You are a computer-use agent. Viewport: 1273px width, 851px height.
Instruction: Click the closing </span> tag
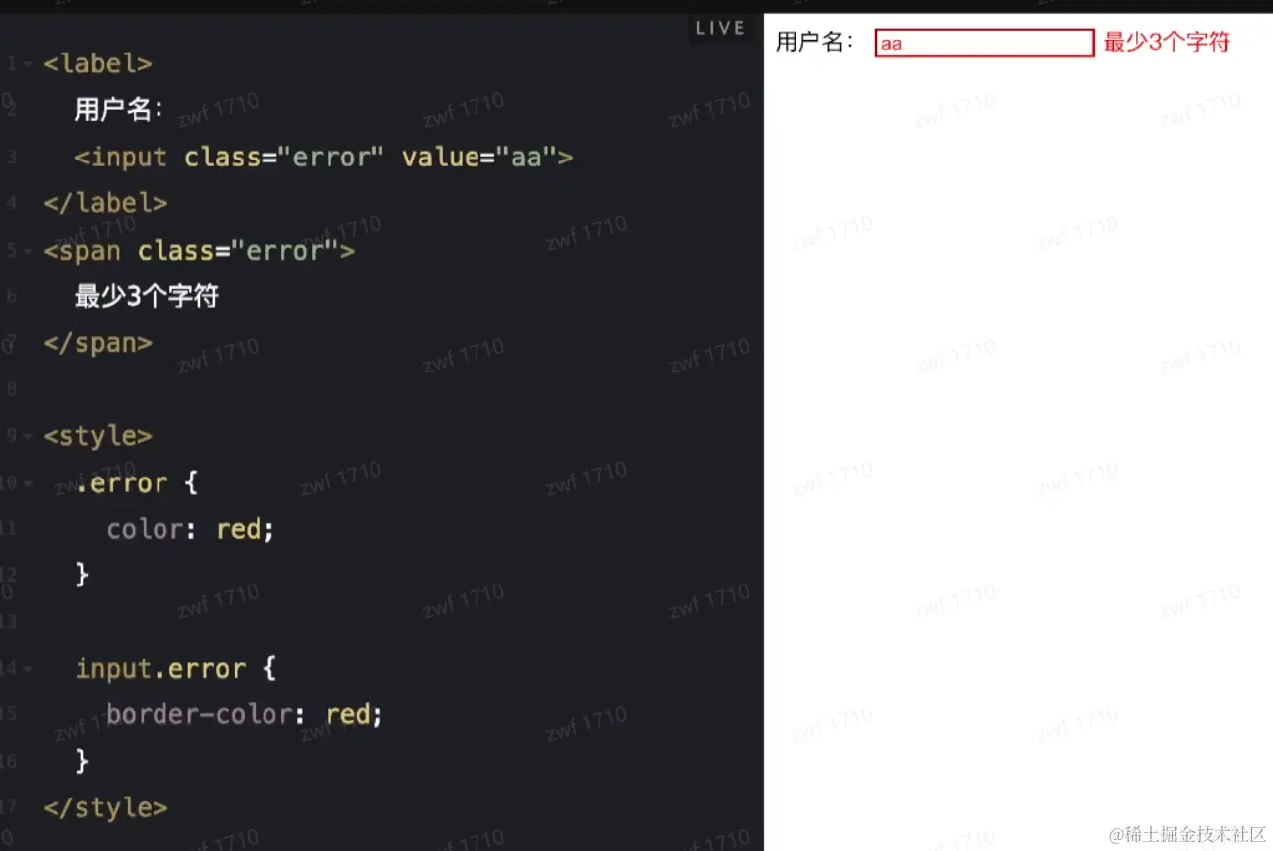coord(97,343)
